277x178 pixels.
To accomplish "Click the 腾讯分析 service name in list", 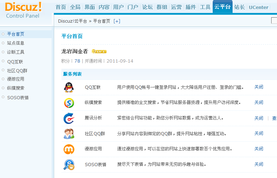I will 93,118.
